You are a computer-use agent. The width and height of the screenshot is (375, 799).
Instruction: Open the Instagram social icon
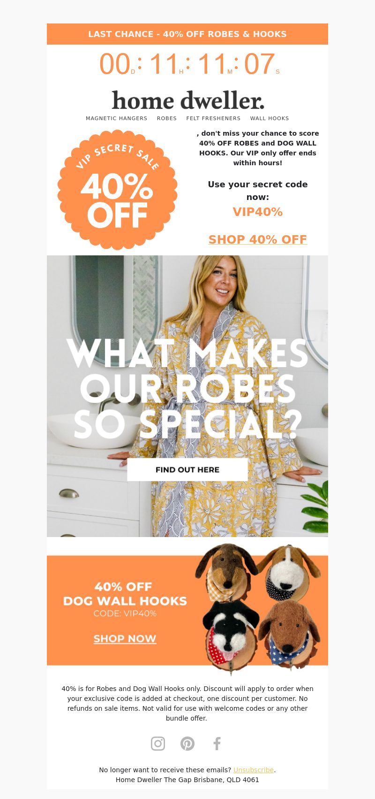[x=158, y=744]
